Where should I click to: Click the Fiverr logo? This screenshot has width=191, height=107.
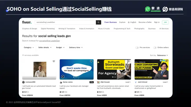(27, 22)
